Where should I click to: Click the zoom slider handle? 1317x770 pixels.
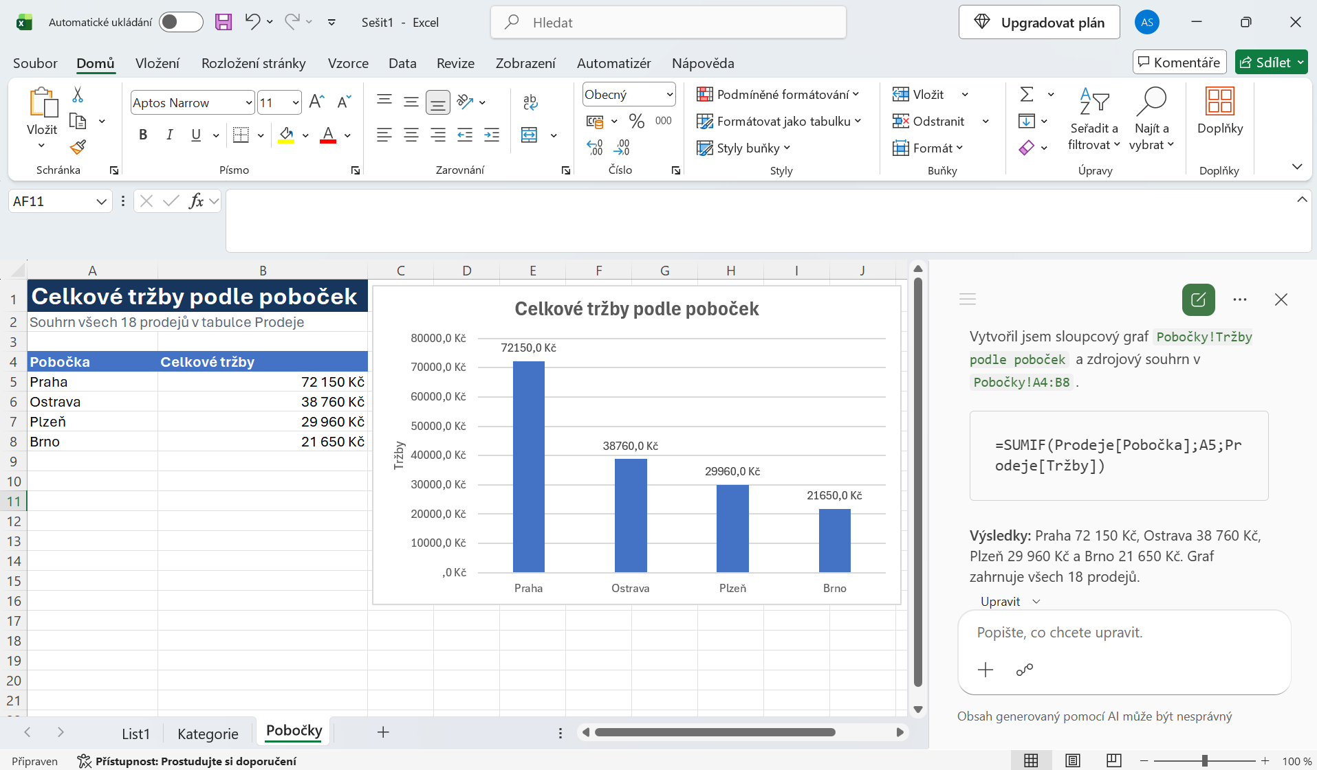[1205, 760]
